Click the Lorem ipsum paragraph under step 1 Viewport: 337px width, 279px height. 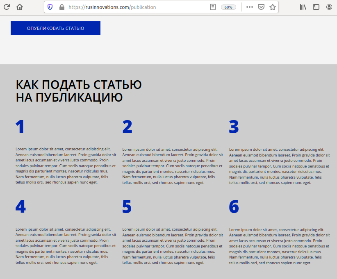pyautogui.click(x=66, y=166)
